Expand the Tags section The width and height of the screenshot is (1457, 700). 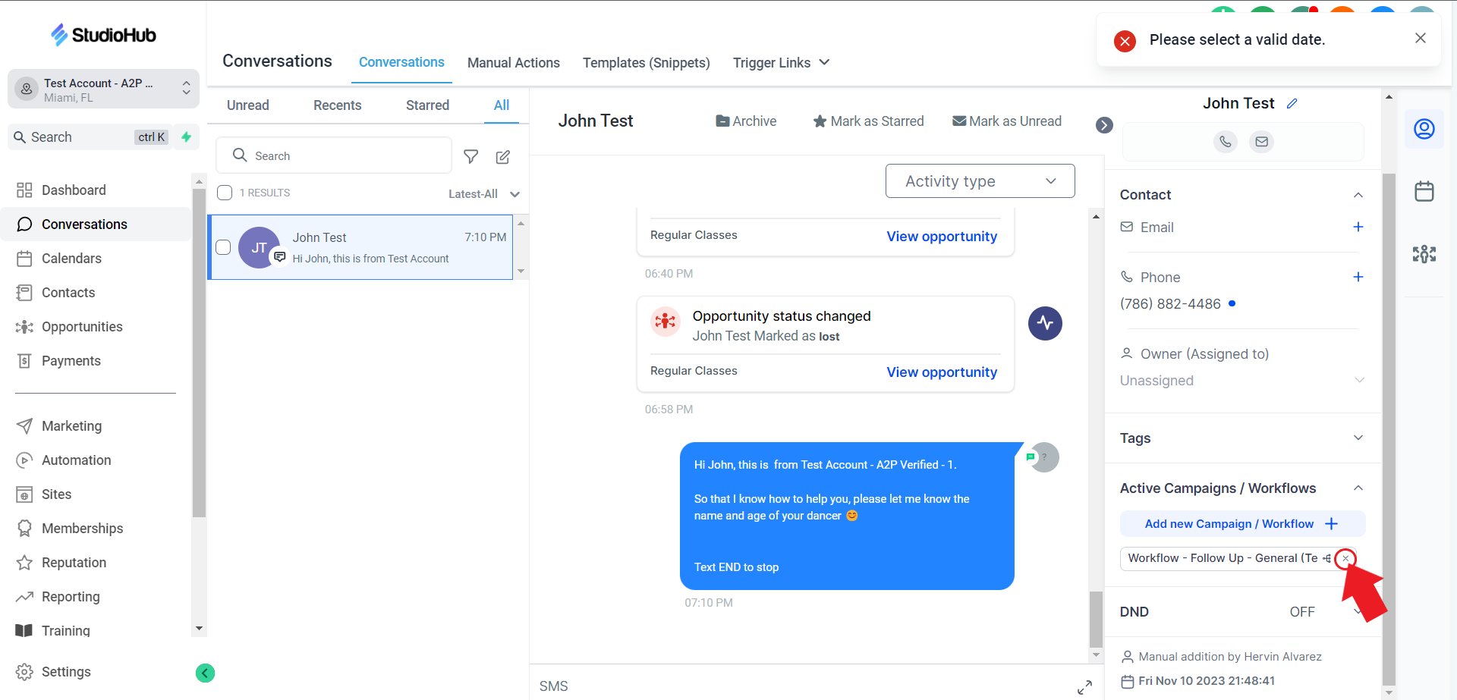click(1358, 438)
